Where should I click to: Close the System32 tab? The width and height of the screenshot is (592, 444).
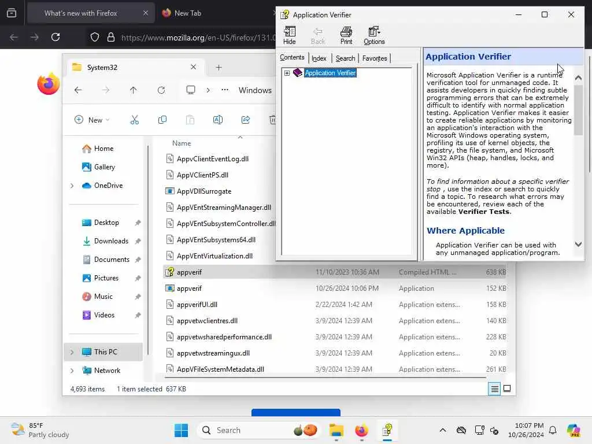point(193,67)
